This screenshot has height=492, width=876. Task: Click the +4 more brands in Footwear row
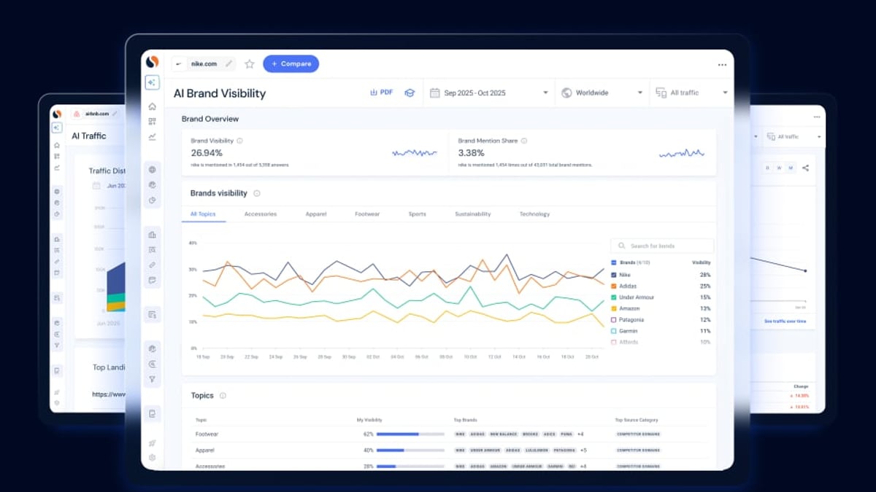[580, 434]
